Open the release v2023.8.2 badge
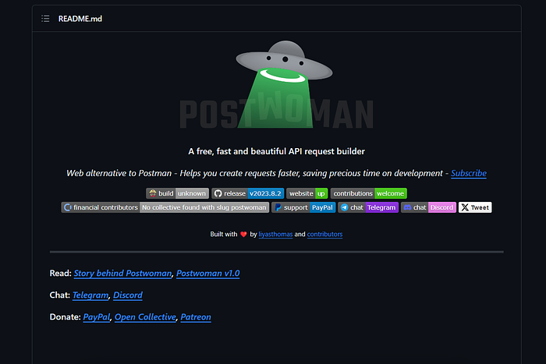 [247, 193]
